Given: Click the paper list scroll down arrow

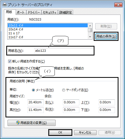Looking at the screenshot, I should (90, 37).
